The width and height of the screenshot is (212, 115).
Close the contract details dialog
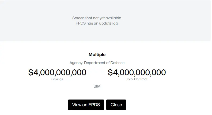(116, 105)
